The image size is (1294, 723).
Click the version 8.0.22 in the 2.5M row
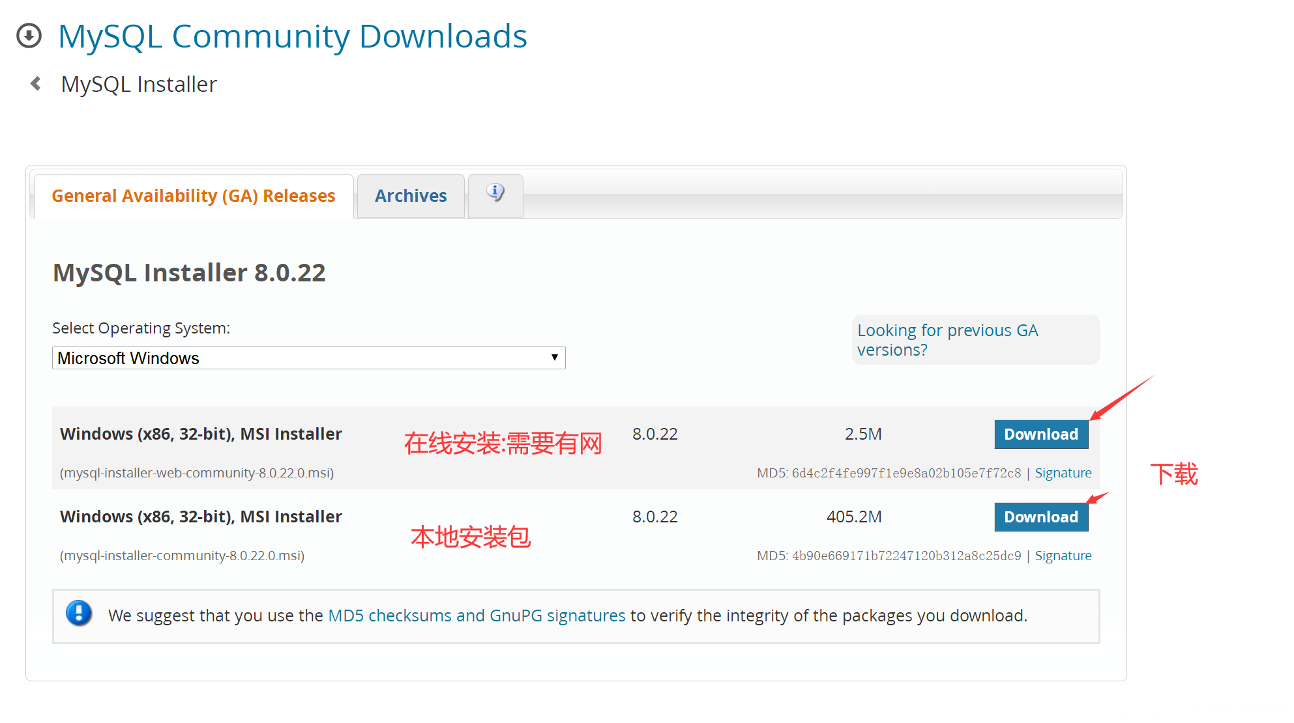coord(655,434)
